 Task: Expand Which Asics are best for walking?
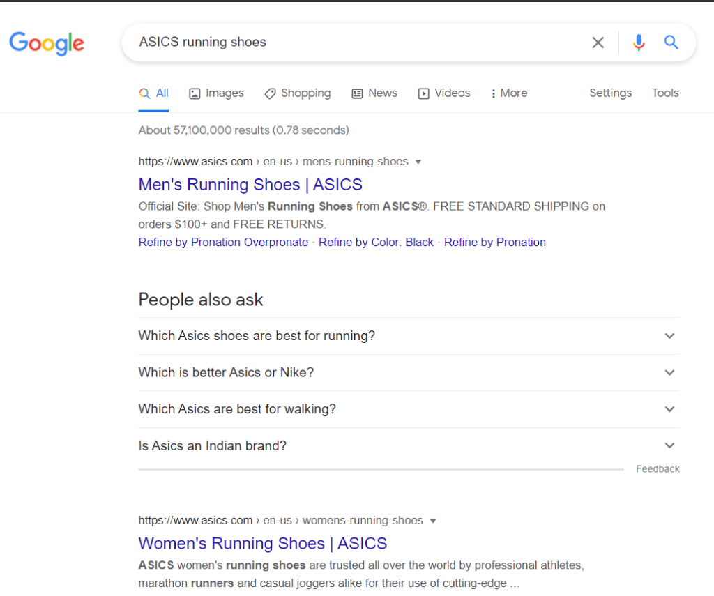(409, 409)
